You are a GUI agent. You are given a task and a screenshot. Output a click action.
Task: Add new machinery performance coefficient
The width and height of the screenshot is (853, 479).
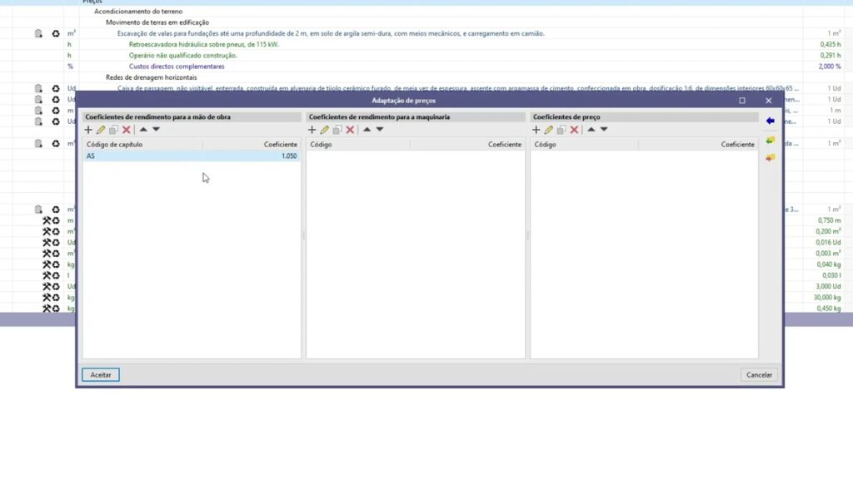(312, 130)
